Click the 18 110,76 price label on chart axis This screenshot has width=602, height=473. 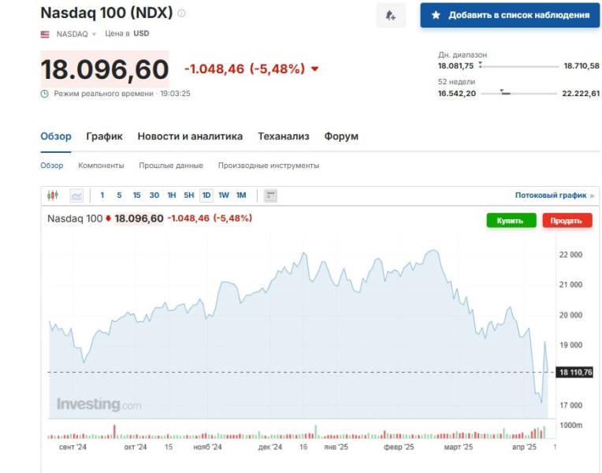[x=574, y=372]
